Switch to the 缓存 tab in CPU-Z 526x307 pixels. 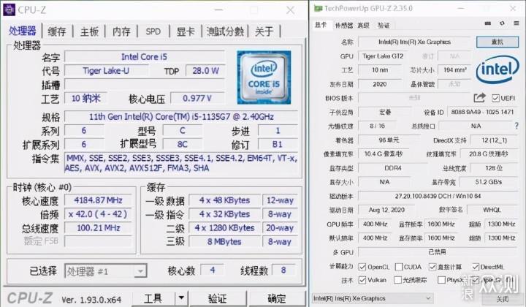57,31
